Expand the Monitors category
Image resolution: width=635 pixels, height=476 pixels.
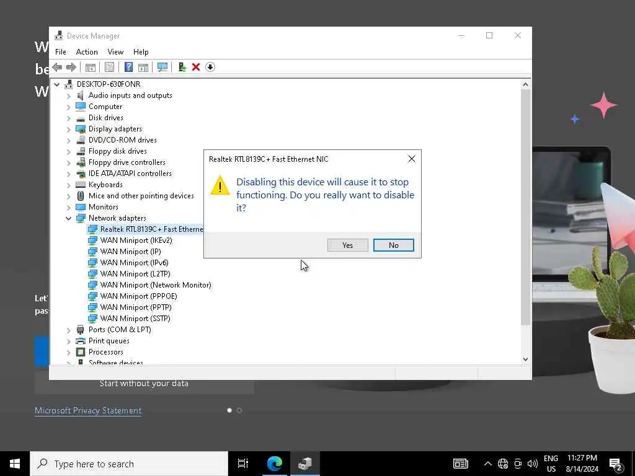[x=68, y=207]
